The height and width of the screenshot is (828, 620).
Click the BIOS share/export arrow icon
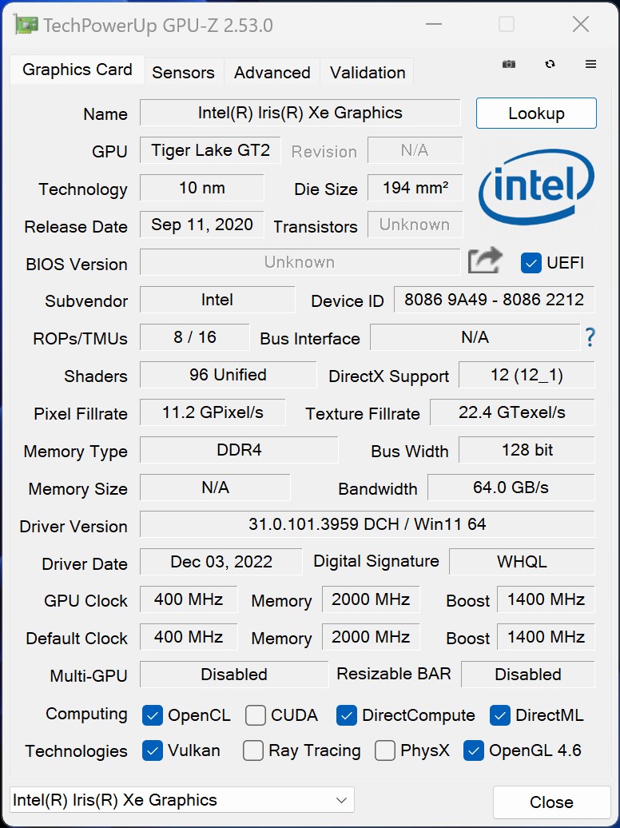click(485, 261)
